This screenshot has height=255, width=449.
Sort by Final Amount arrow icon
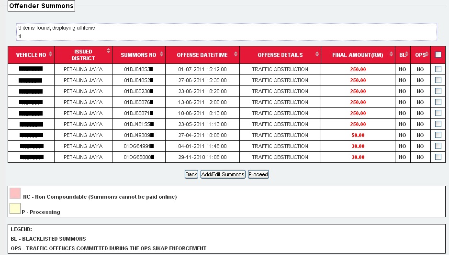pyautogui.click(x=391, y=54)
